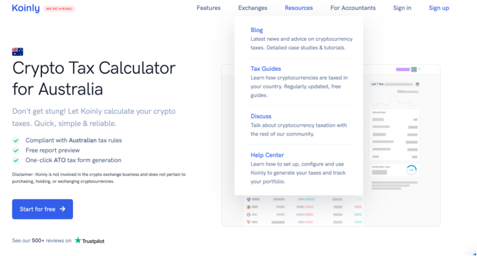This screenshot has height=256, width=477.
Task: Collapse the Resources dropdown
Action: click(299, 8)
